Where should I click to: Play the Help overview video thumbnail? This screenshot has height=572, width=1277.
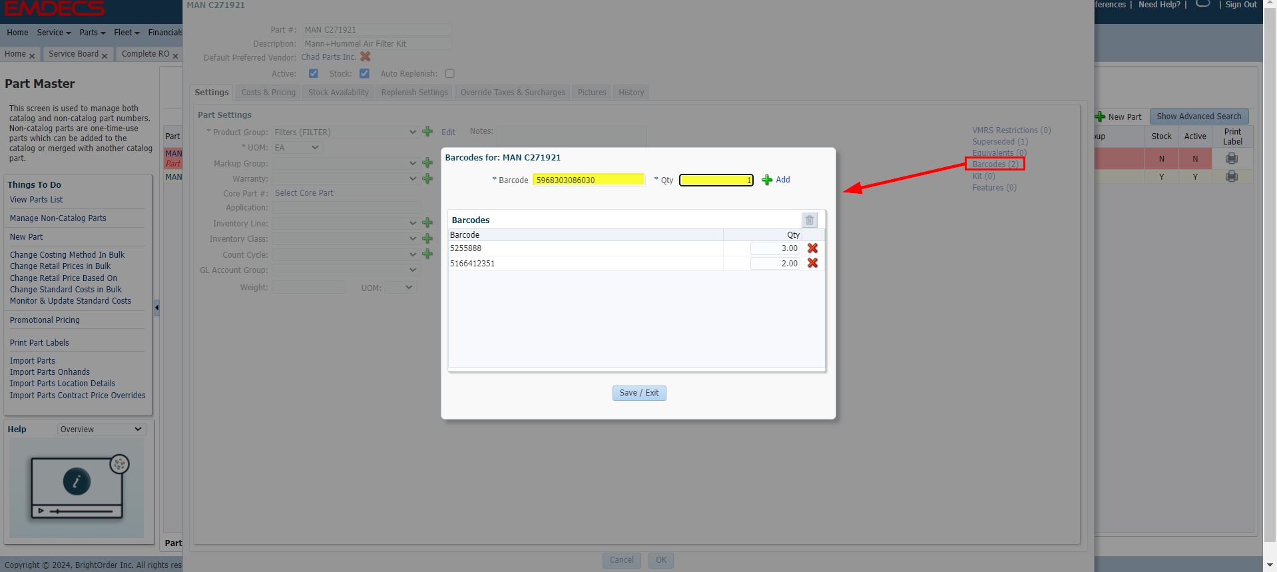77,487
